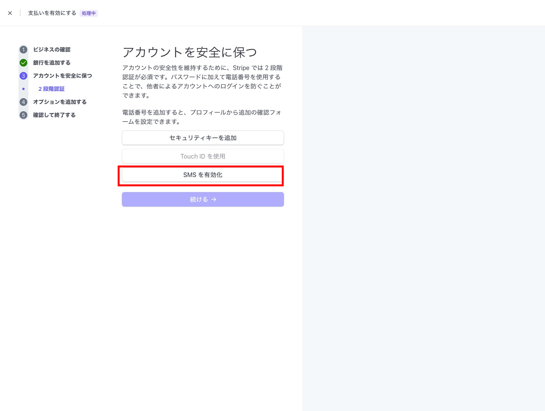The image size is (545, 411).
Task: Click the セキュリティキーを追加 button
Action: click(203, 138)
